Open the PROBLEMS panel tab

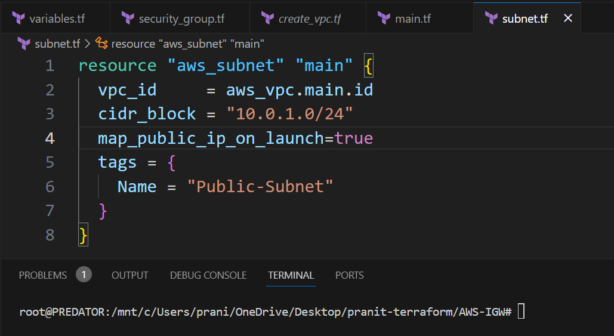pyautogui.click(x=43, y=275)
